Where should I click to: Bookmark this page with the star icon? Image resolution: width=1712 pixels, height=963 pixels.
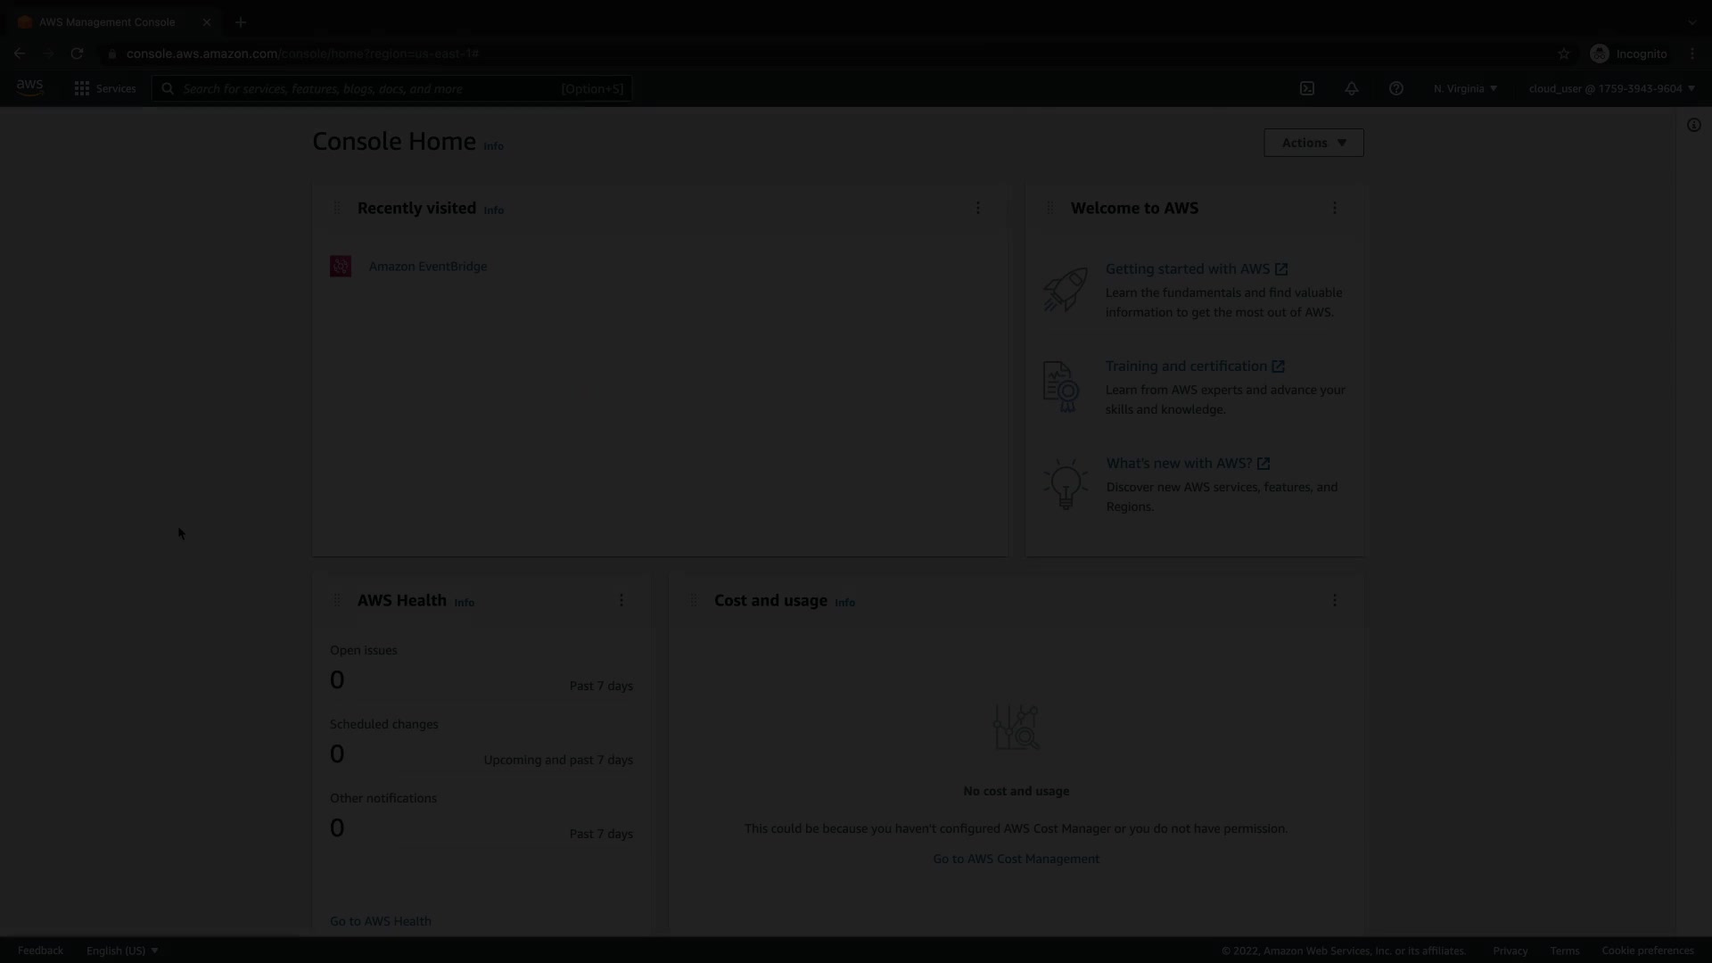[1564, 53]
